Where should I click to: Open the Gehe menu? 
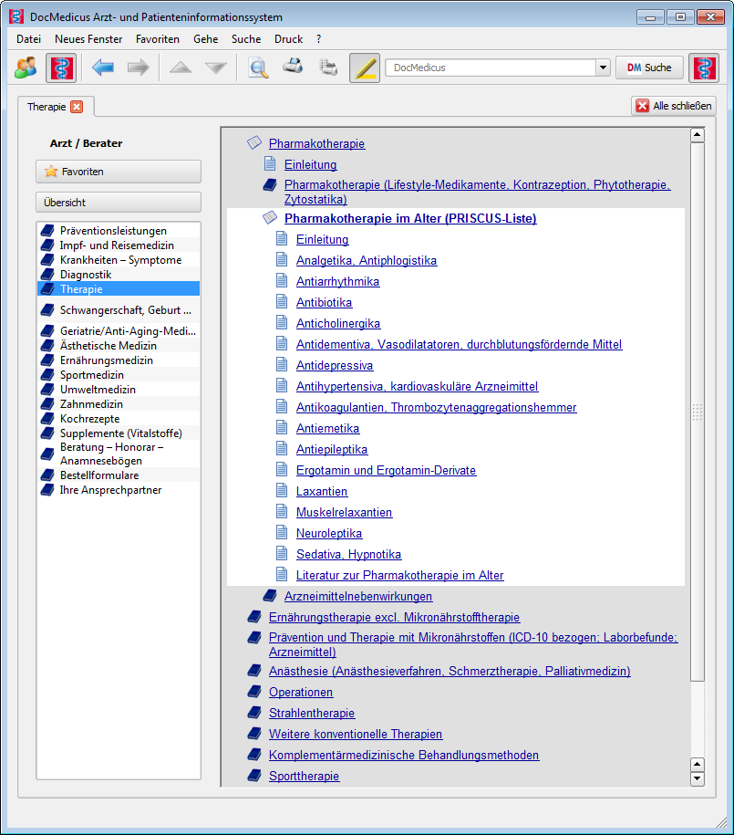(205, 39)
